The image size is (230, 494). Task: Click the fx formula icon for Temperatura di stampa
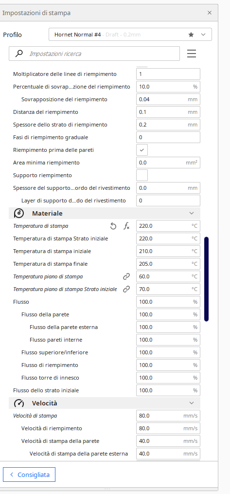coord(126,226)
